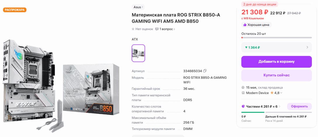
Task: Click the shop icon beside Modern Device
Action: pos(243,93)
